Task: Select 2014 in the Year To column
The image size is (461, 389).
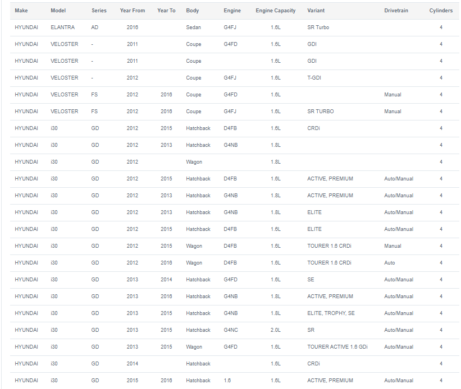Action: pos(166,280)
